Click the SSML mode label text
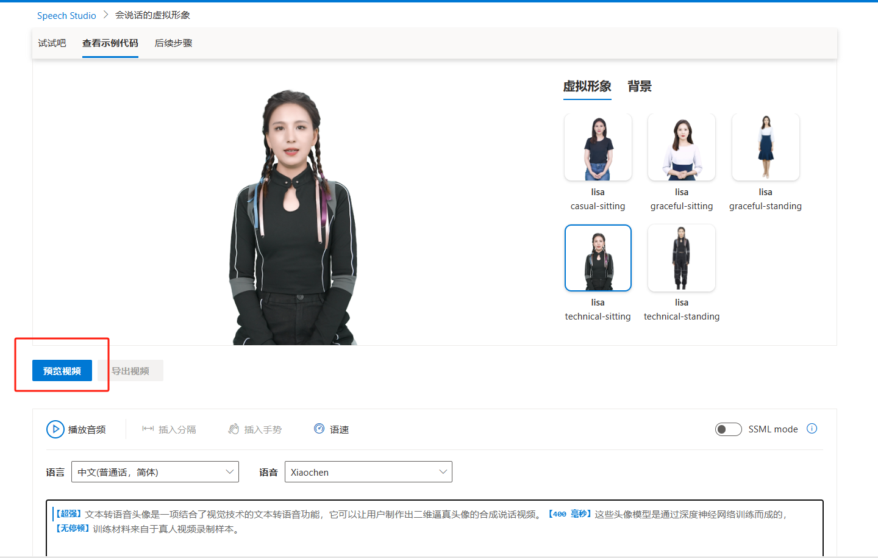 (773, 429)
